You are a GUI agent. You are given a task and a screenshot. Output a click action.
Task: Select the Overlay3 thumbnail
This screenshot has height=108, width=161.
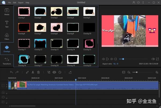point(57,11)
